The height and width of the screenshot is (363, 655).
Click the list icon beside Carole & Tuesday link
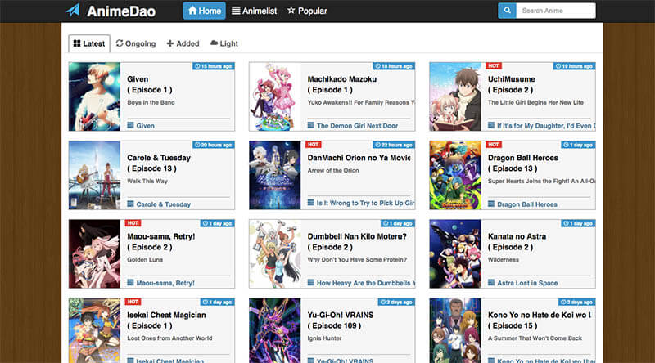tap(131, 204)
